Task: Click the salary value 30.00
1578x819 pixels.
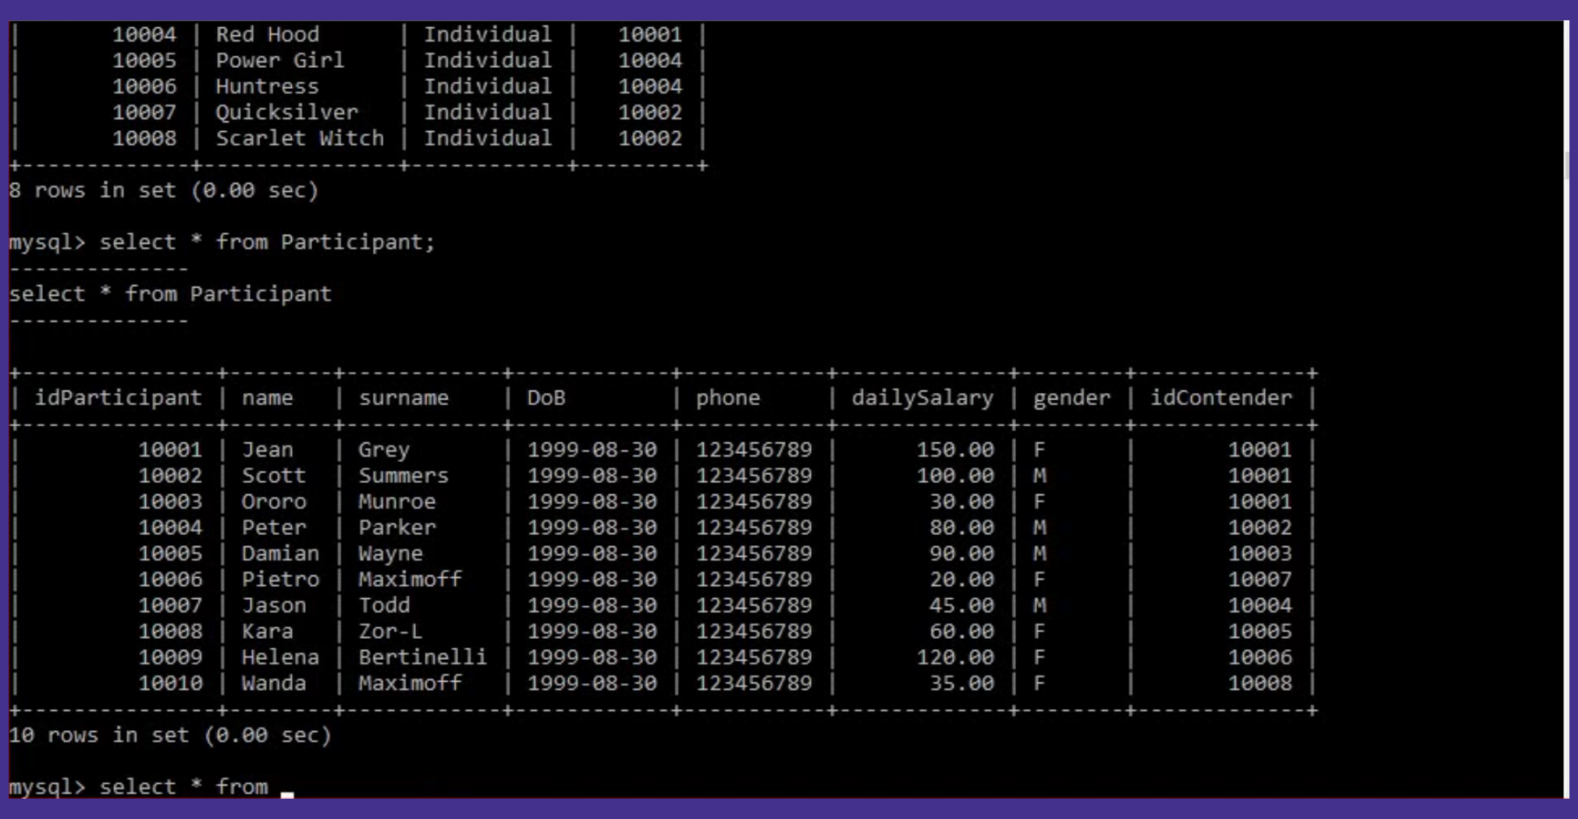Action: coord(961,501)
